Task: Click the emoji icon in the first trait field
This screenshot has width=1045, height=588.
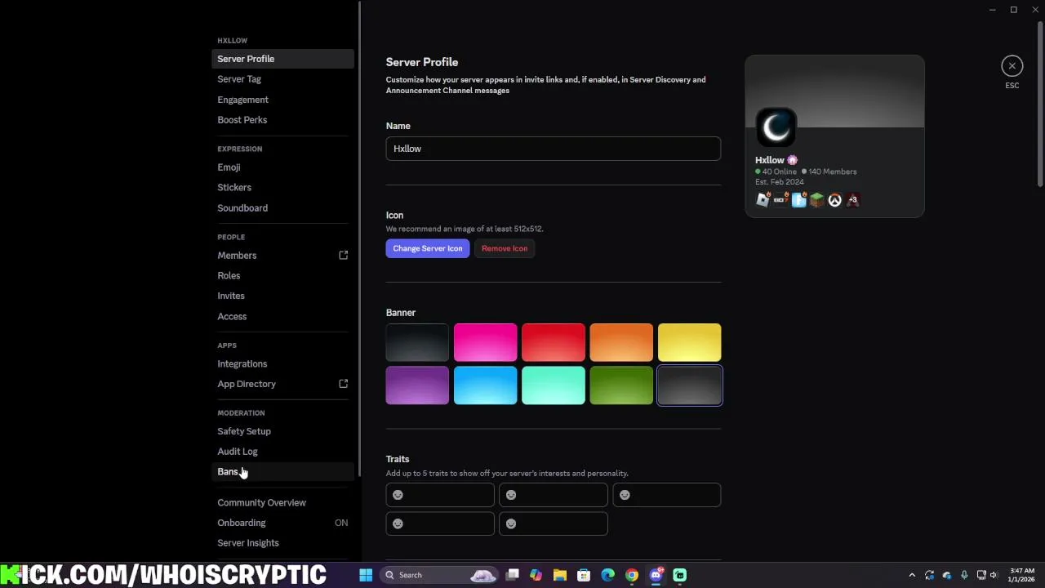Action: coord(398,495)
